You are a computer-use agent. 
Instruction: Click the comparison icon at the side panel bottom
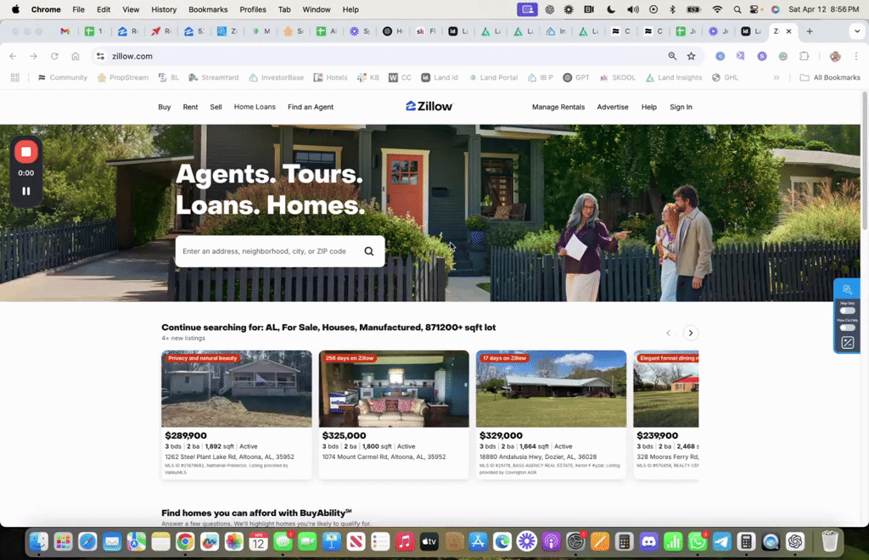click(x=847, y=343)
